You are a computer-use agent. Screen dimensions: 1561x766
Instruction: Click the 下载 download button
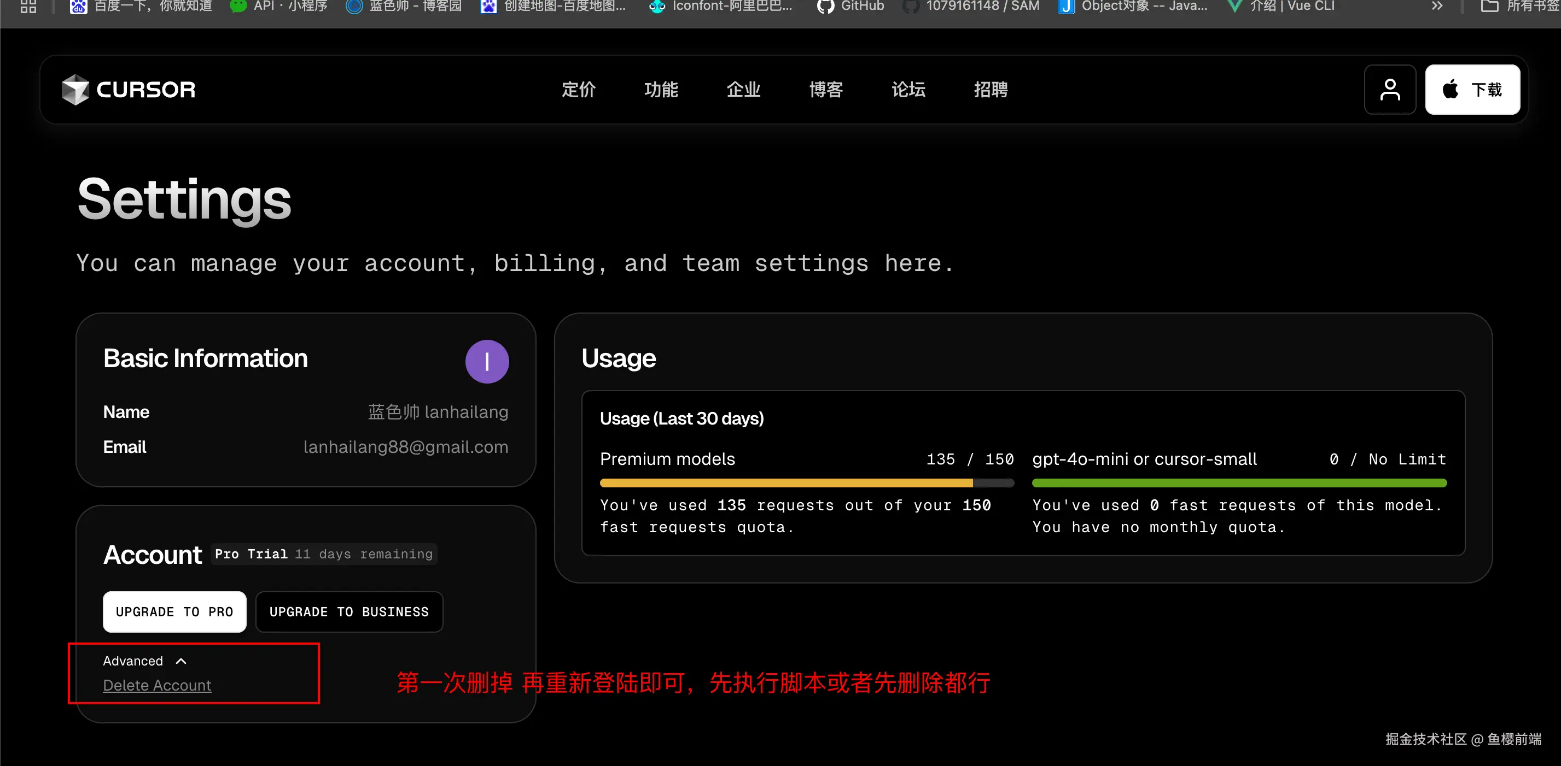point(1472,90)
